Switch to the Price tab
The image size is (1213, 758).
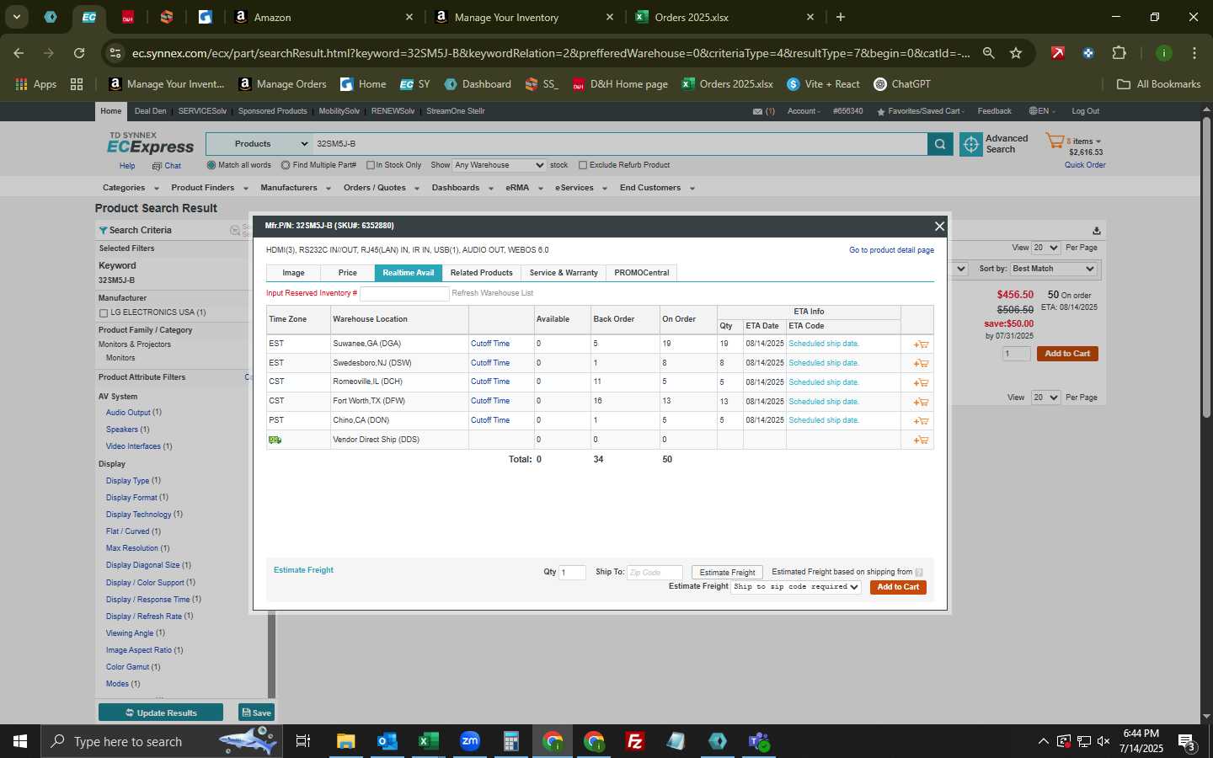tap(348, 273)
